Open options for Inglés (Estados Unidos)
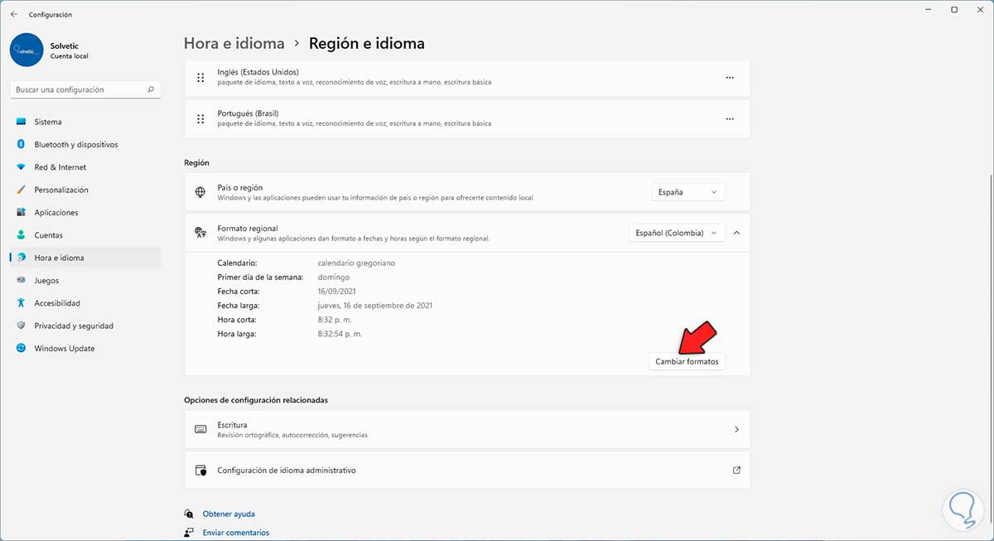 [730, 77]
